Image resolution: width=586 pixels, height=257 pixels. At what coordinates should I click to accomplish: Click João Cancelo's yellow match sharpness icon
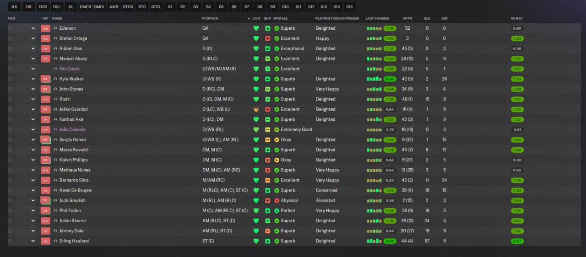(x=267, y=129)
